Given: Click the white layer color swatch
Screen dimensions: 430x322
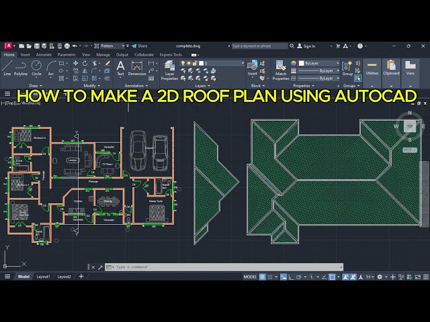Looking at the screenshot, I should (x=201, y=63).
